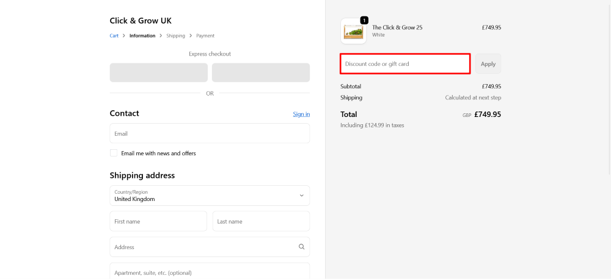Click the quantity badge on product image
Viewport: 611px width, 279px height.
point(364,20)
